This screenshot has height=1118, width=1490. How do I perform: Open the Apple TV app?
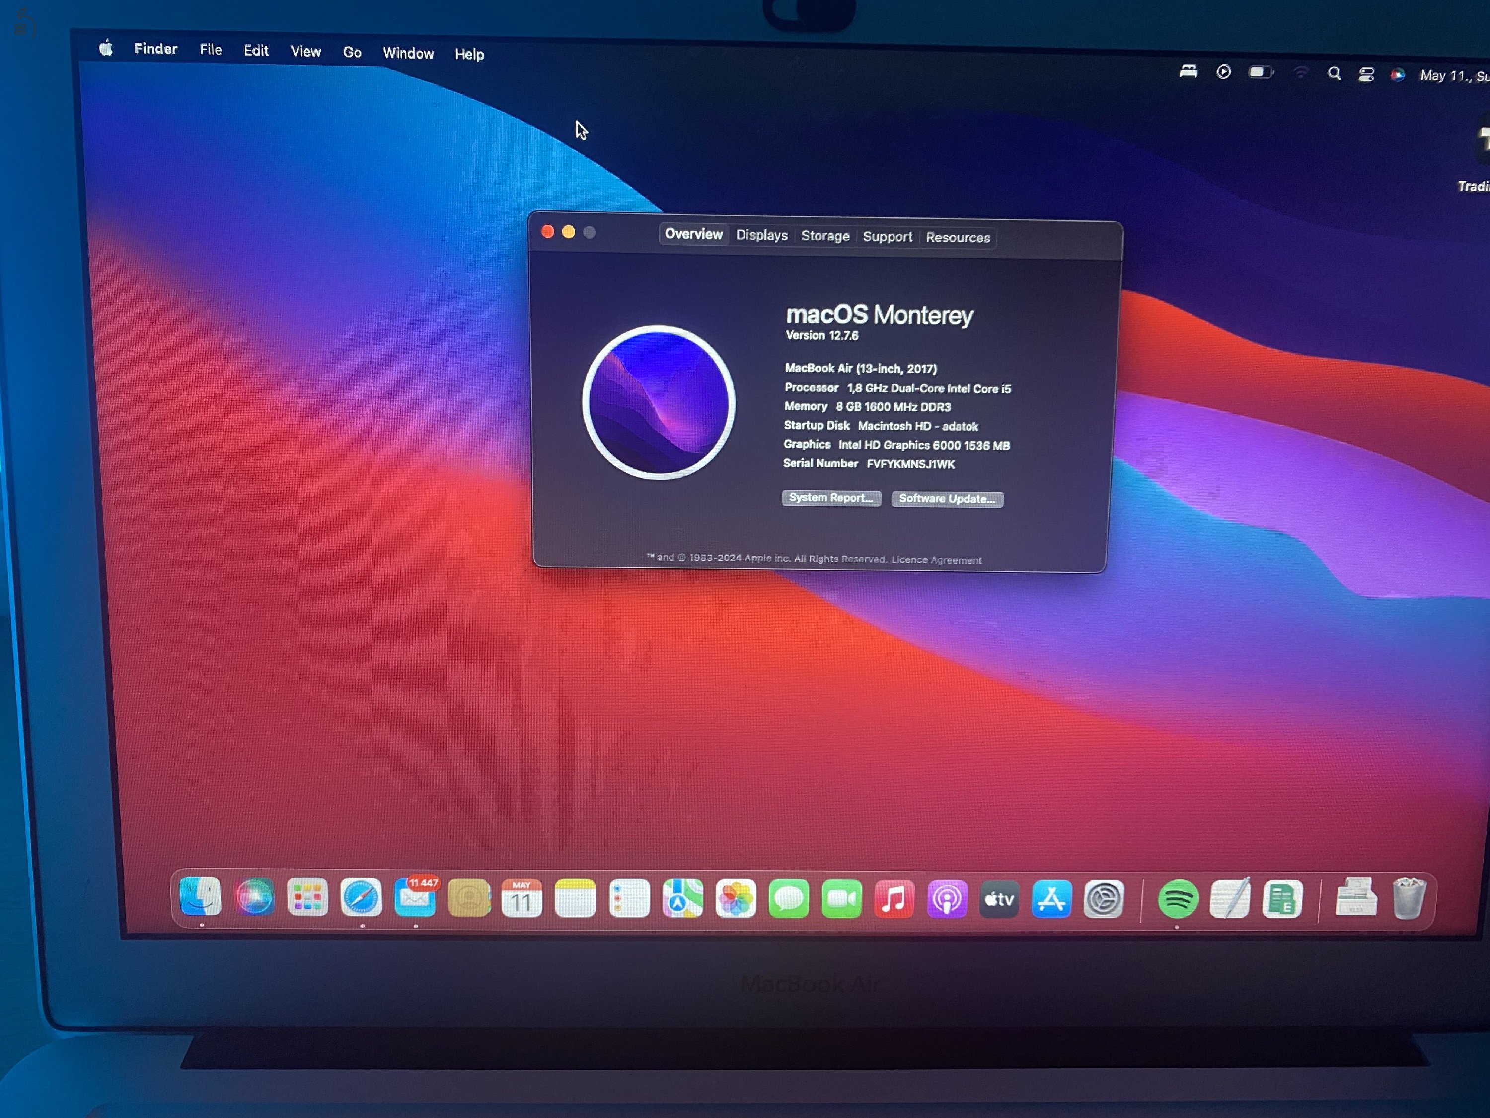click(999, 899)
